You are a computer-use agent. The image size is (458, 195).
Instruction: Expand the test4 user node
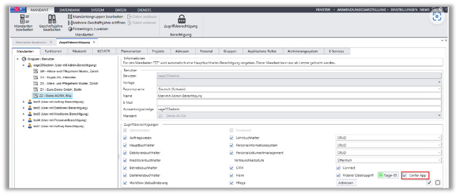coord(23,120)
